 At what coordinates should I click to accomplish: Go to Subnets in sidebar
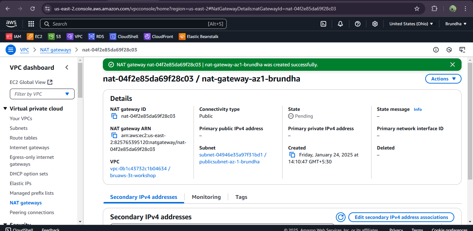point(19,128)
